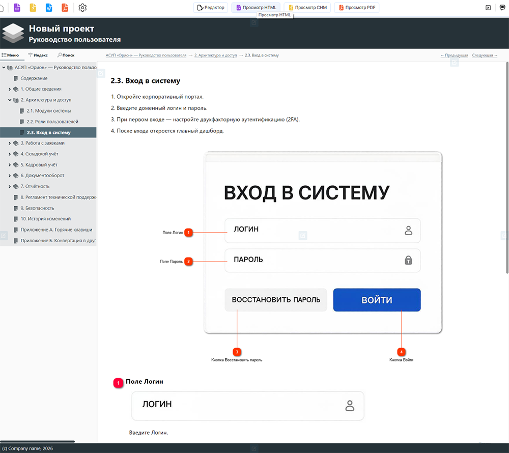509x453 pixels.
Task: Open the Меню tab in sidebar
Action: 10,55
